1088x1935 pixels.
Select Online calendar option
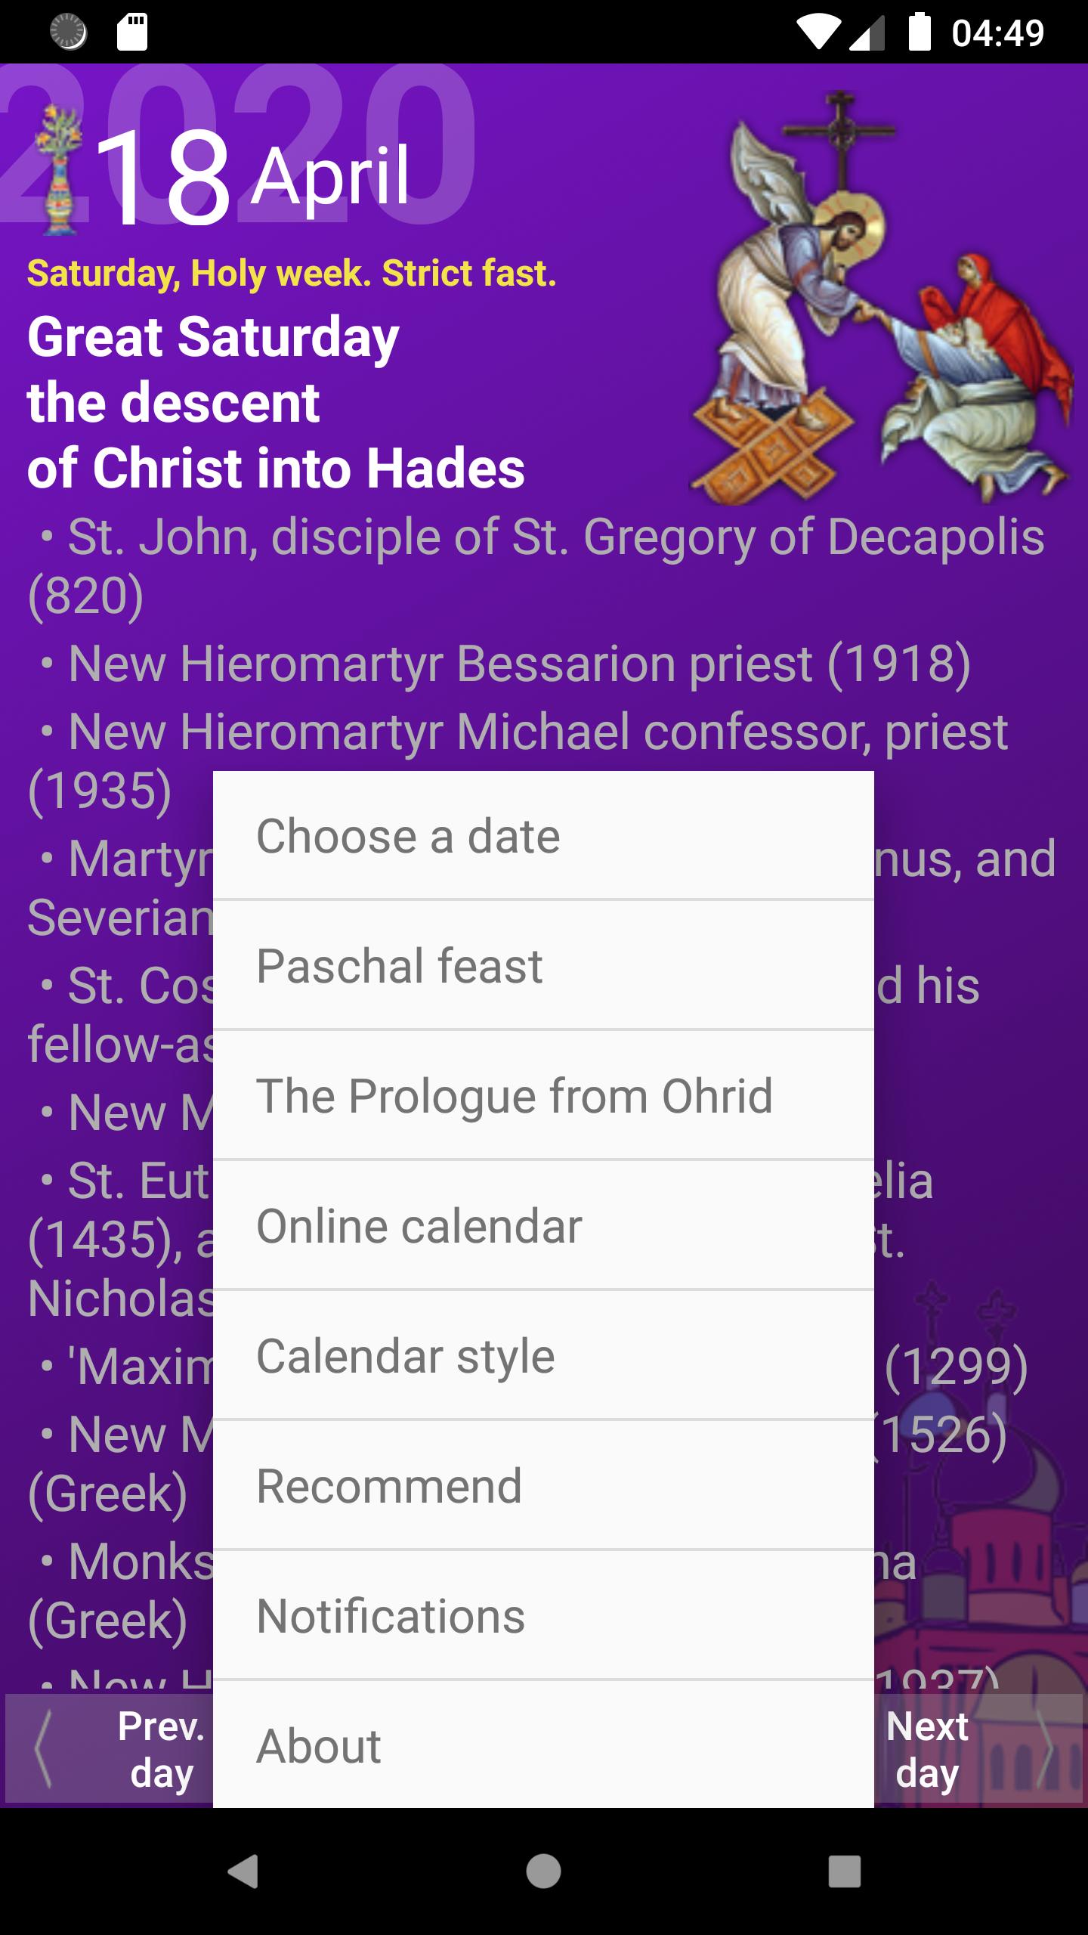[542, 1226]
